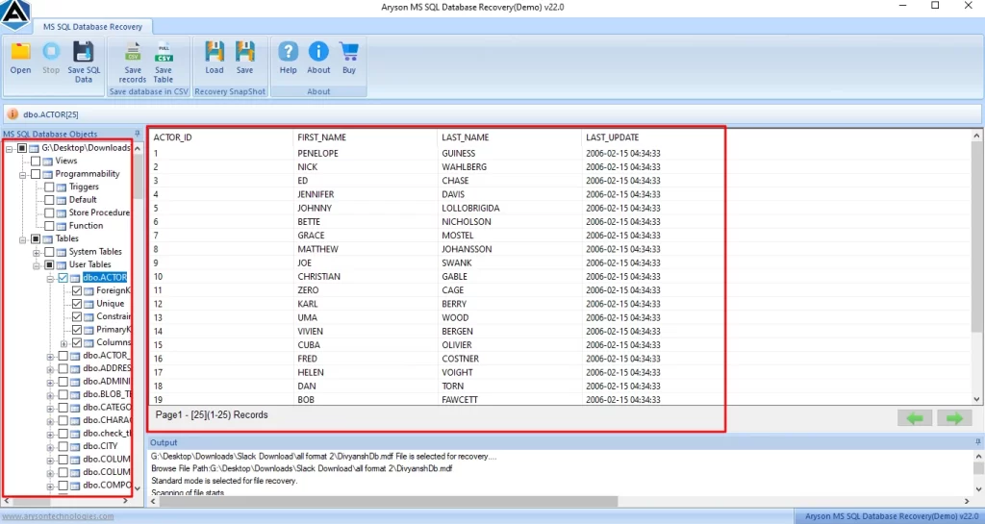Click the System Tables node icon
The image size is (985, 524).
(61, 252)
